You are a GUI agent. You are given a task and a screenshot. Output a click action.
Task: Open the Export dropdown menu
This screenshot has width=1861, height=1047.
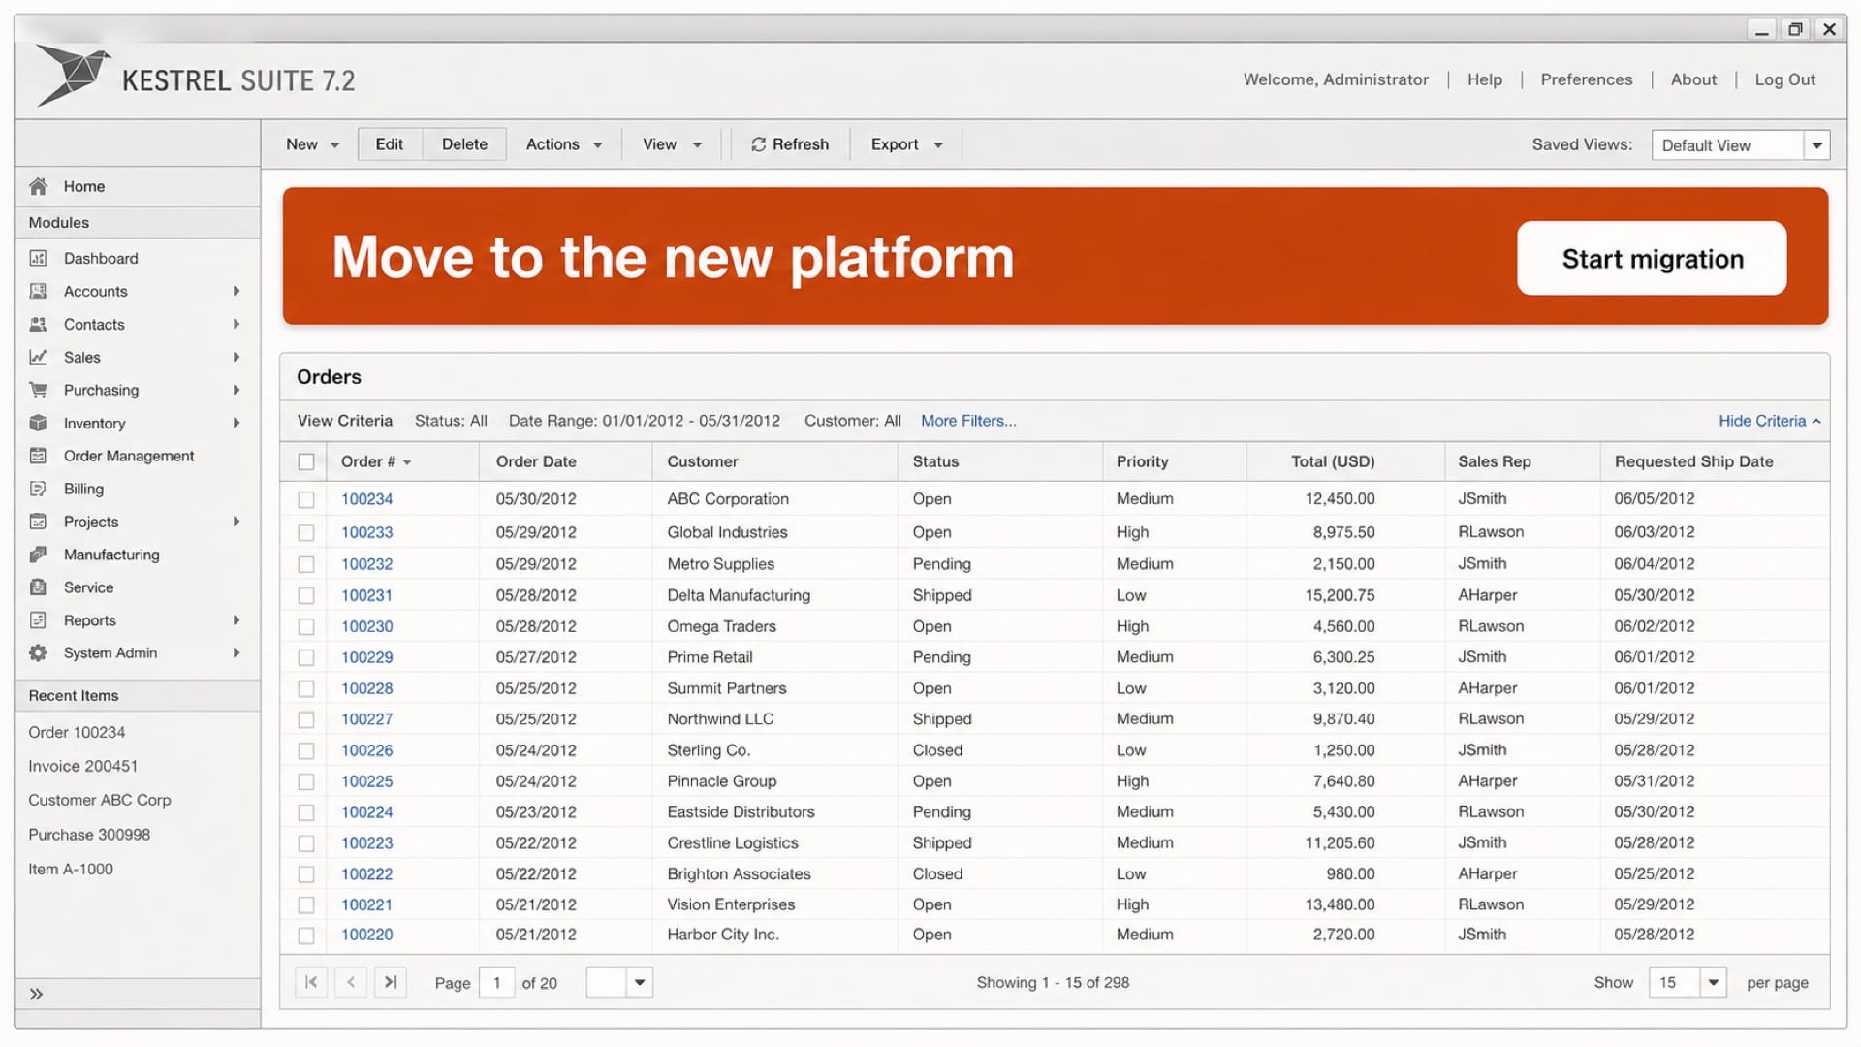coord(906,144)
